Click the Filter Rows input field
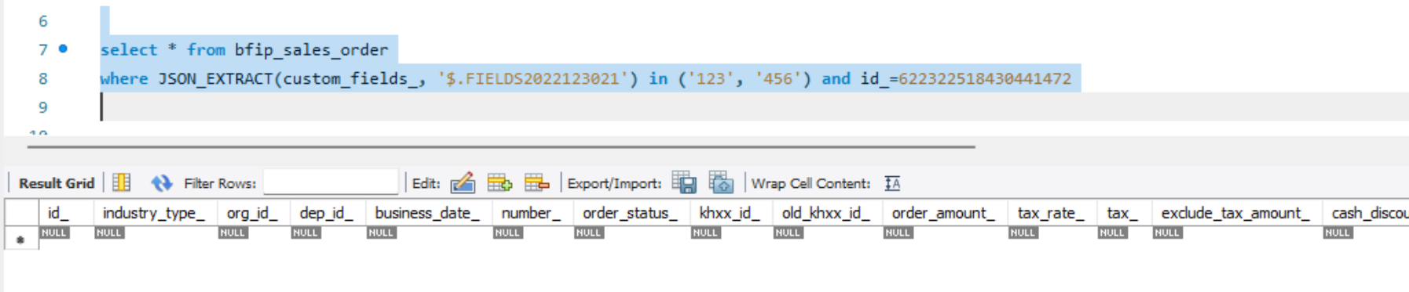Image resolution: width=1409 pixels, height=292 pixels. (x=331, y=182)
